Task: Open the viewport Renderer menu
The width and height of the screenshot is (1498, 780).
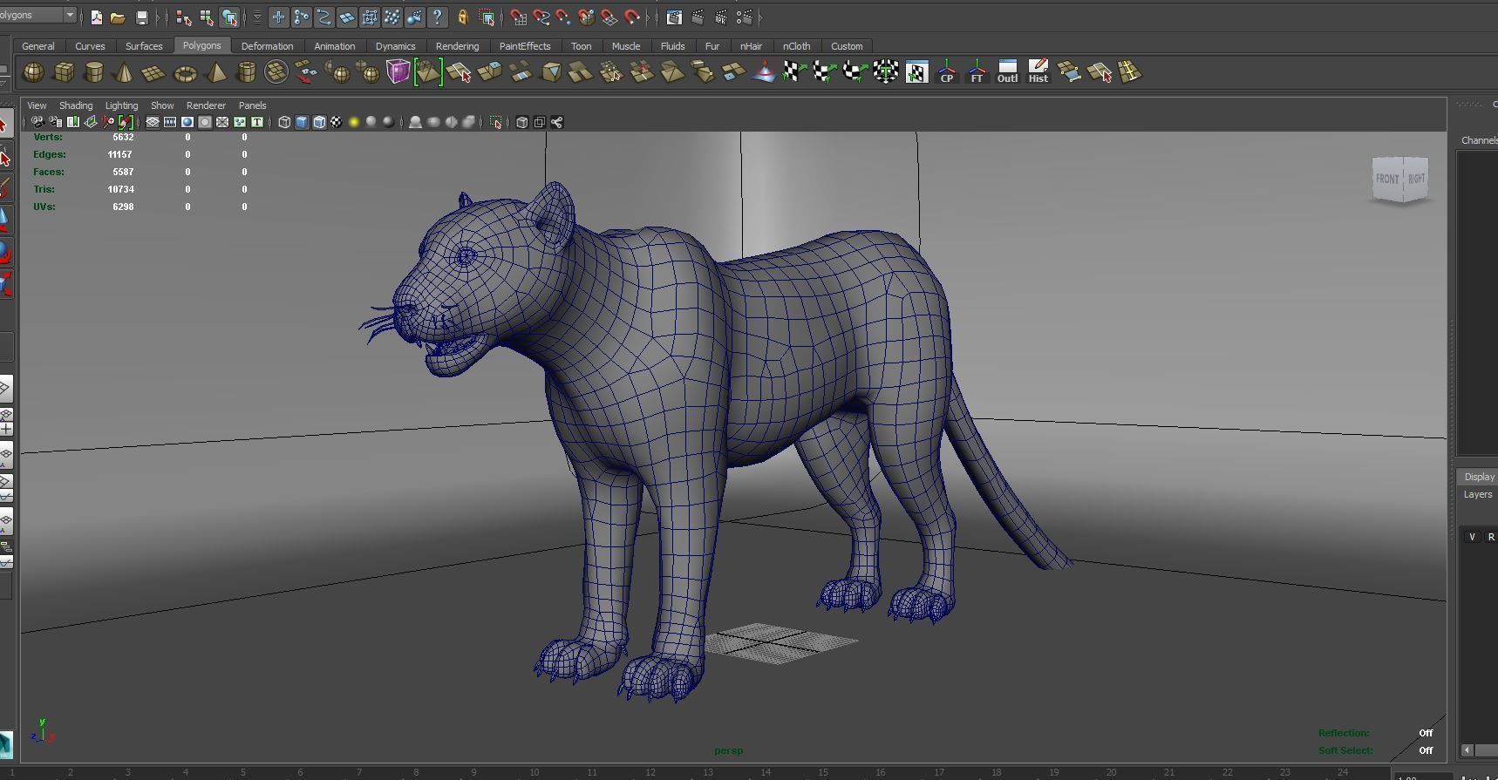Action: (x=206, y=105)
